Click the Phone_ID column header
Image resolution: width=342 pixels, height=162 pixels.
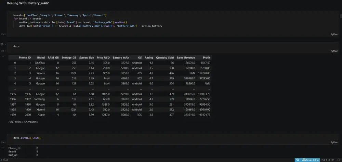25,57
